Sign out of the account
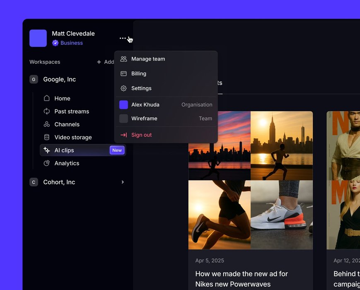 (x=166, y=135)
